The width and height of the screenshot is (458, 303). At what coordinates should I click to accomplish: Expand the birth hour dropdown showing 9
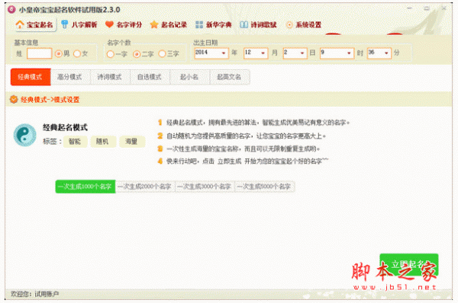point(349,53)
